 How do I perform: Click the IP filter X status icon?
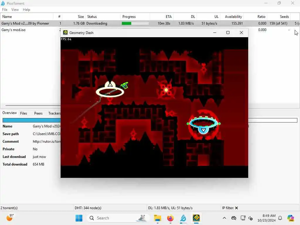tap(236, 208)
